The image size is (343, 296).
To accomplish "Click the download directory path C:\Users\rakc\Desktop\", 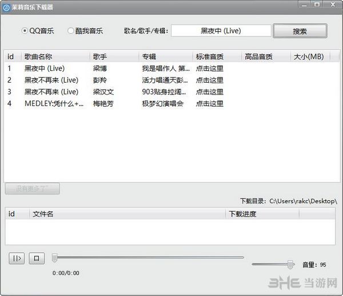I will (303, 201).
